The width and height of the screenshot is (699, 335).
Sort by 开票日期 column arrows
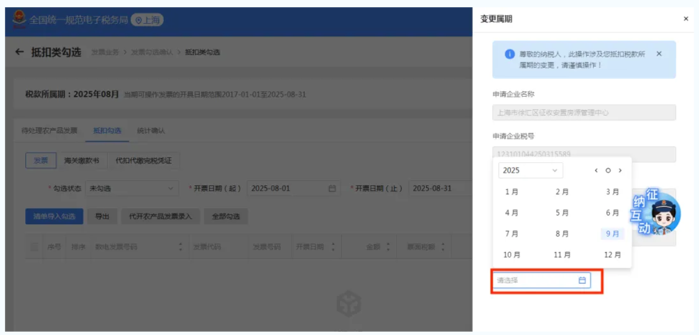coord(333,247)
